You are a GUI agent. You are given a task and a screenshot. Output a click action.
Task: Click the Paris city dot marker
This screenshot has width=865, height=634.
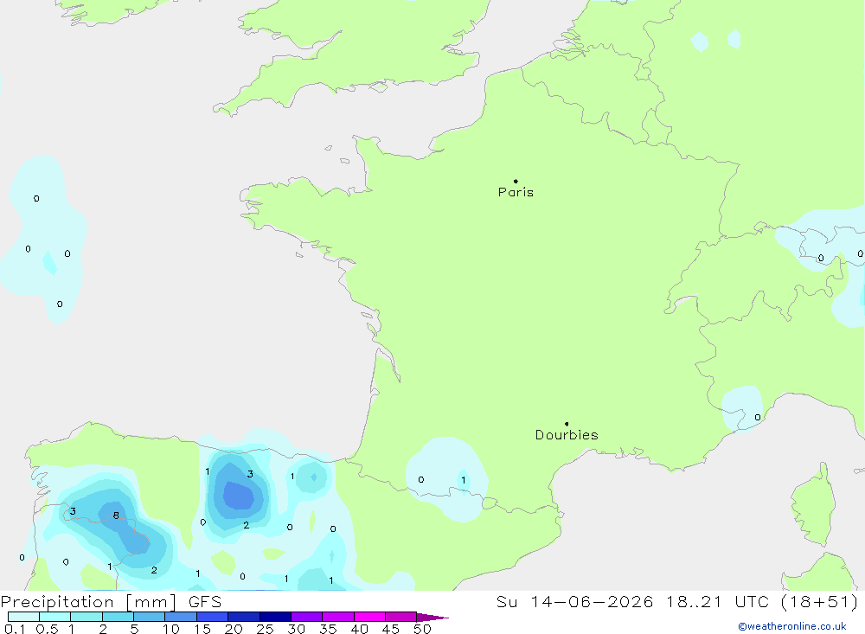[516, 181]
